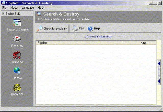Screen dimensions: 163x112
Task: Click the dotted grip of side panel
Action: [159, 72]
